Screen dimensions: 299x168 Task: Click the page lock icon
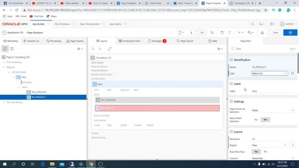point(212,33)
